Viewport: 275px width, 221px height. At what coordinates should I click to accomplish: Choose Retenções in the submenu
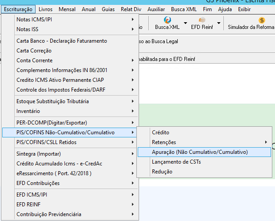tap(204, 142)
